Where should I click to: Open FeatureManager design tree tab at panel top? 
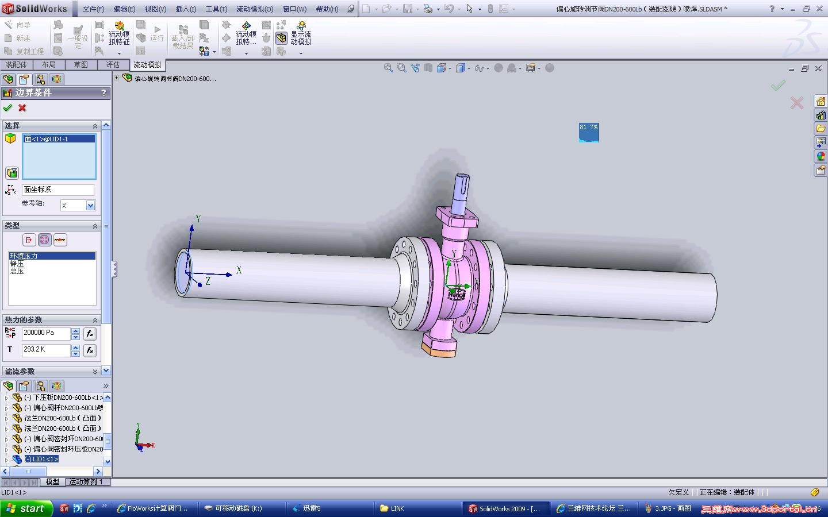point(8,79)
